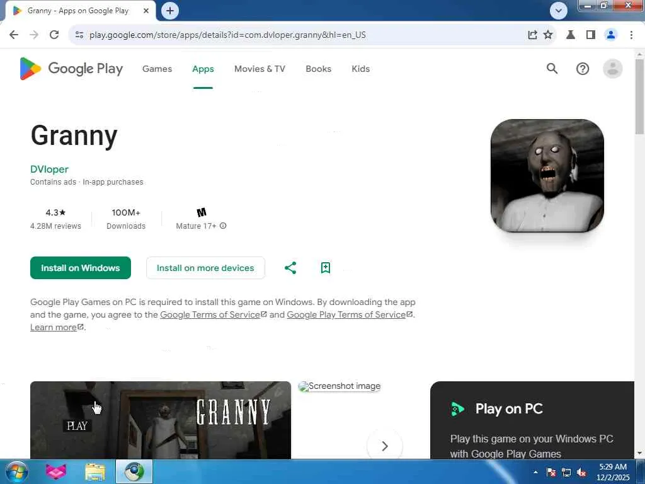This screenshot has height=484, width=645.
Task: Click the browser taskbar icon
Action: (x=134, y=471)
